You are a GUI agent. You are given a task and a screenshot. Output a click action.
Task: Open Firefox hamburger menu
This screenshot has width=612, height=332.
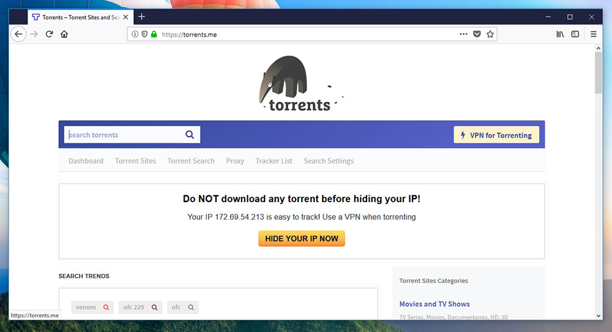593,34
